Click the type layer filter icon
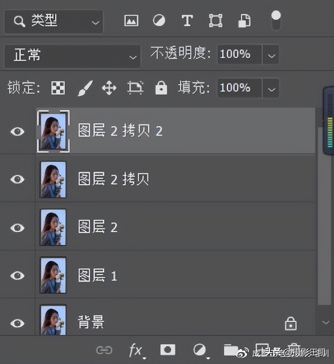 tap(187, 21)
